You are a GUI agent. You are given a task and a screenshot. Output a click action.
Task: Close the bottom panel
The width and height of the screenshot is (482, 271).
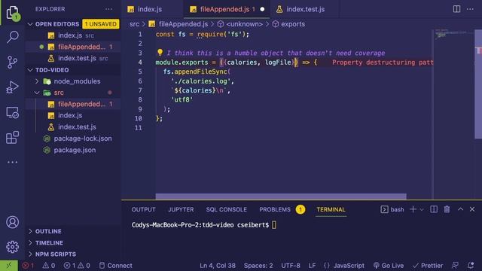pyautogui.click(x=472, y=209)
